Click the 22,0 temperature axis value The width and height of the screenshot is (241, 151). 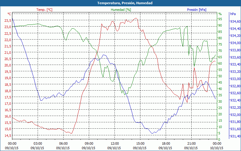pos(8,40)
